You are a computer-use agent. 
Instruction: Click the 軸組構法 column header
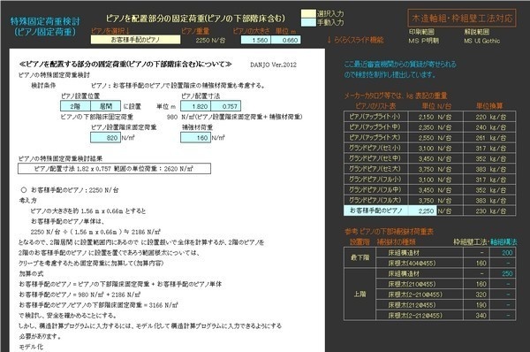[503, 241]
